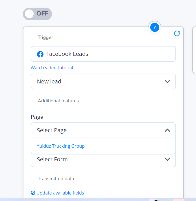Expand the New lead dropdown arrow
Viewport: 196px width, 201px height.
tap(167, 81)
